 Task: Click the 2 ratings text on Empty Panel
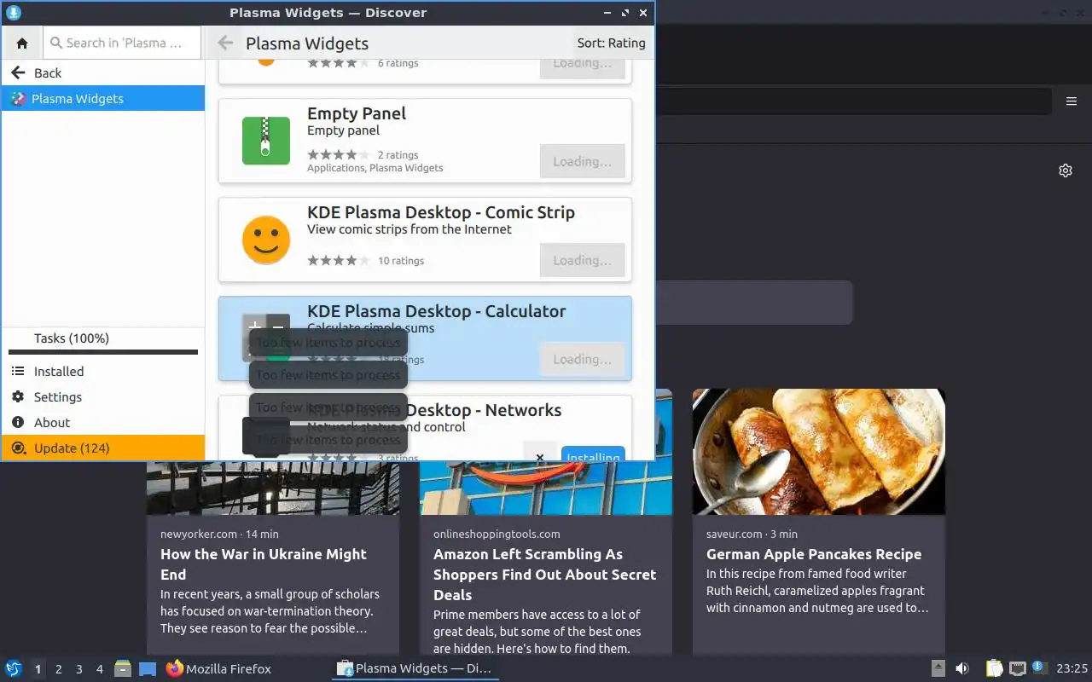coord(398,155)
